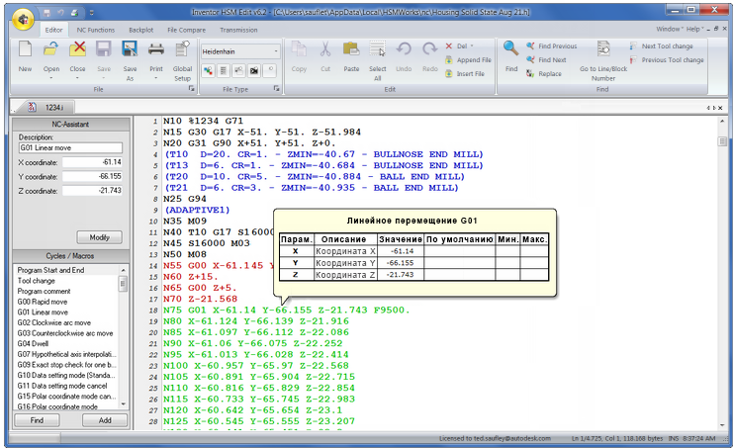Click quick access Save icon in title bar

46,13
